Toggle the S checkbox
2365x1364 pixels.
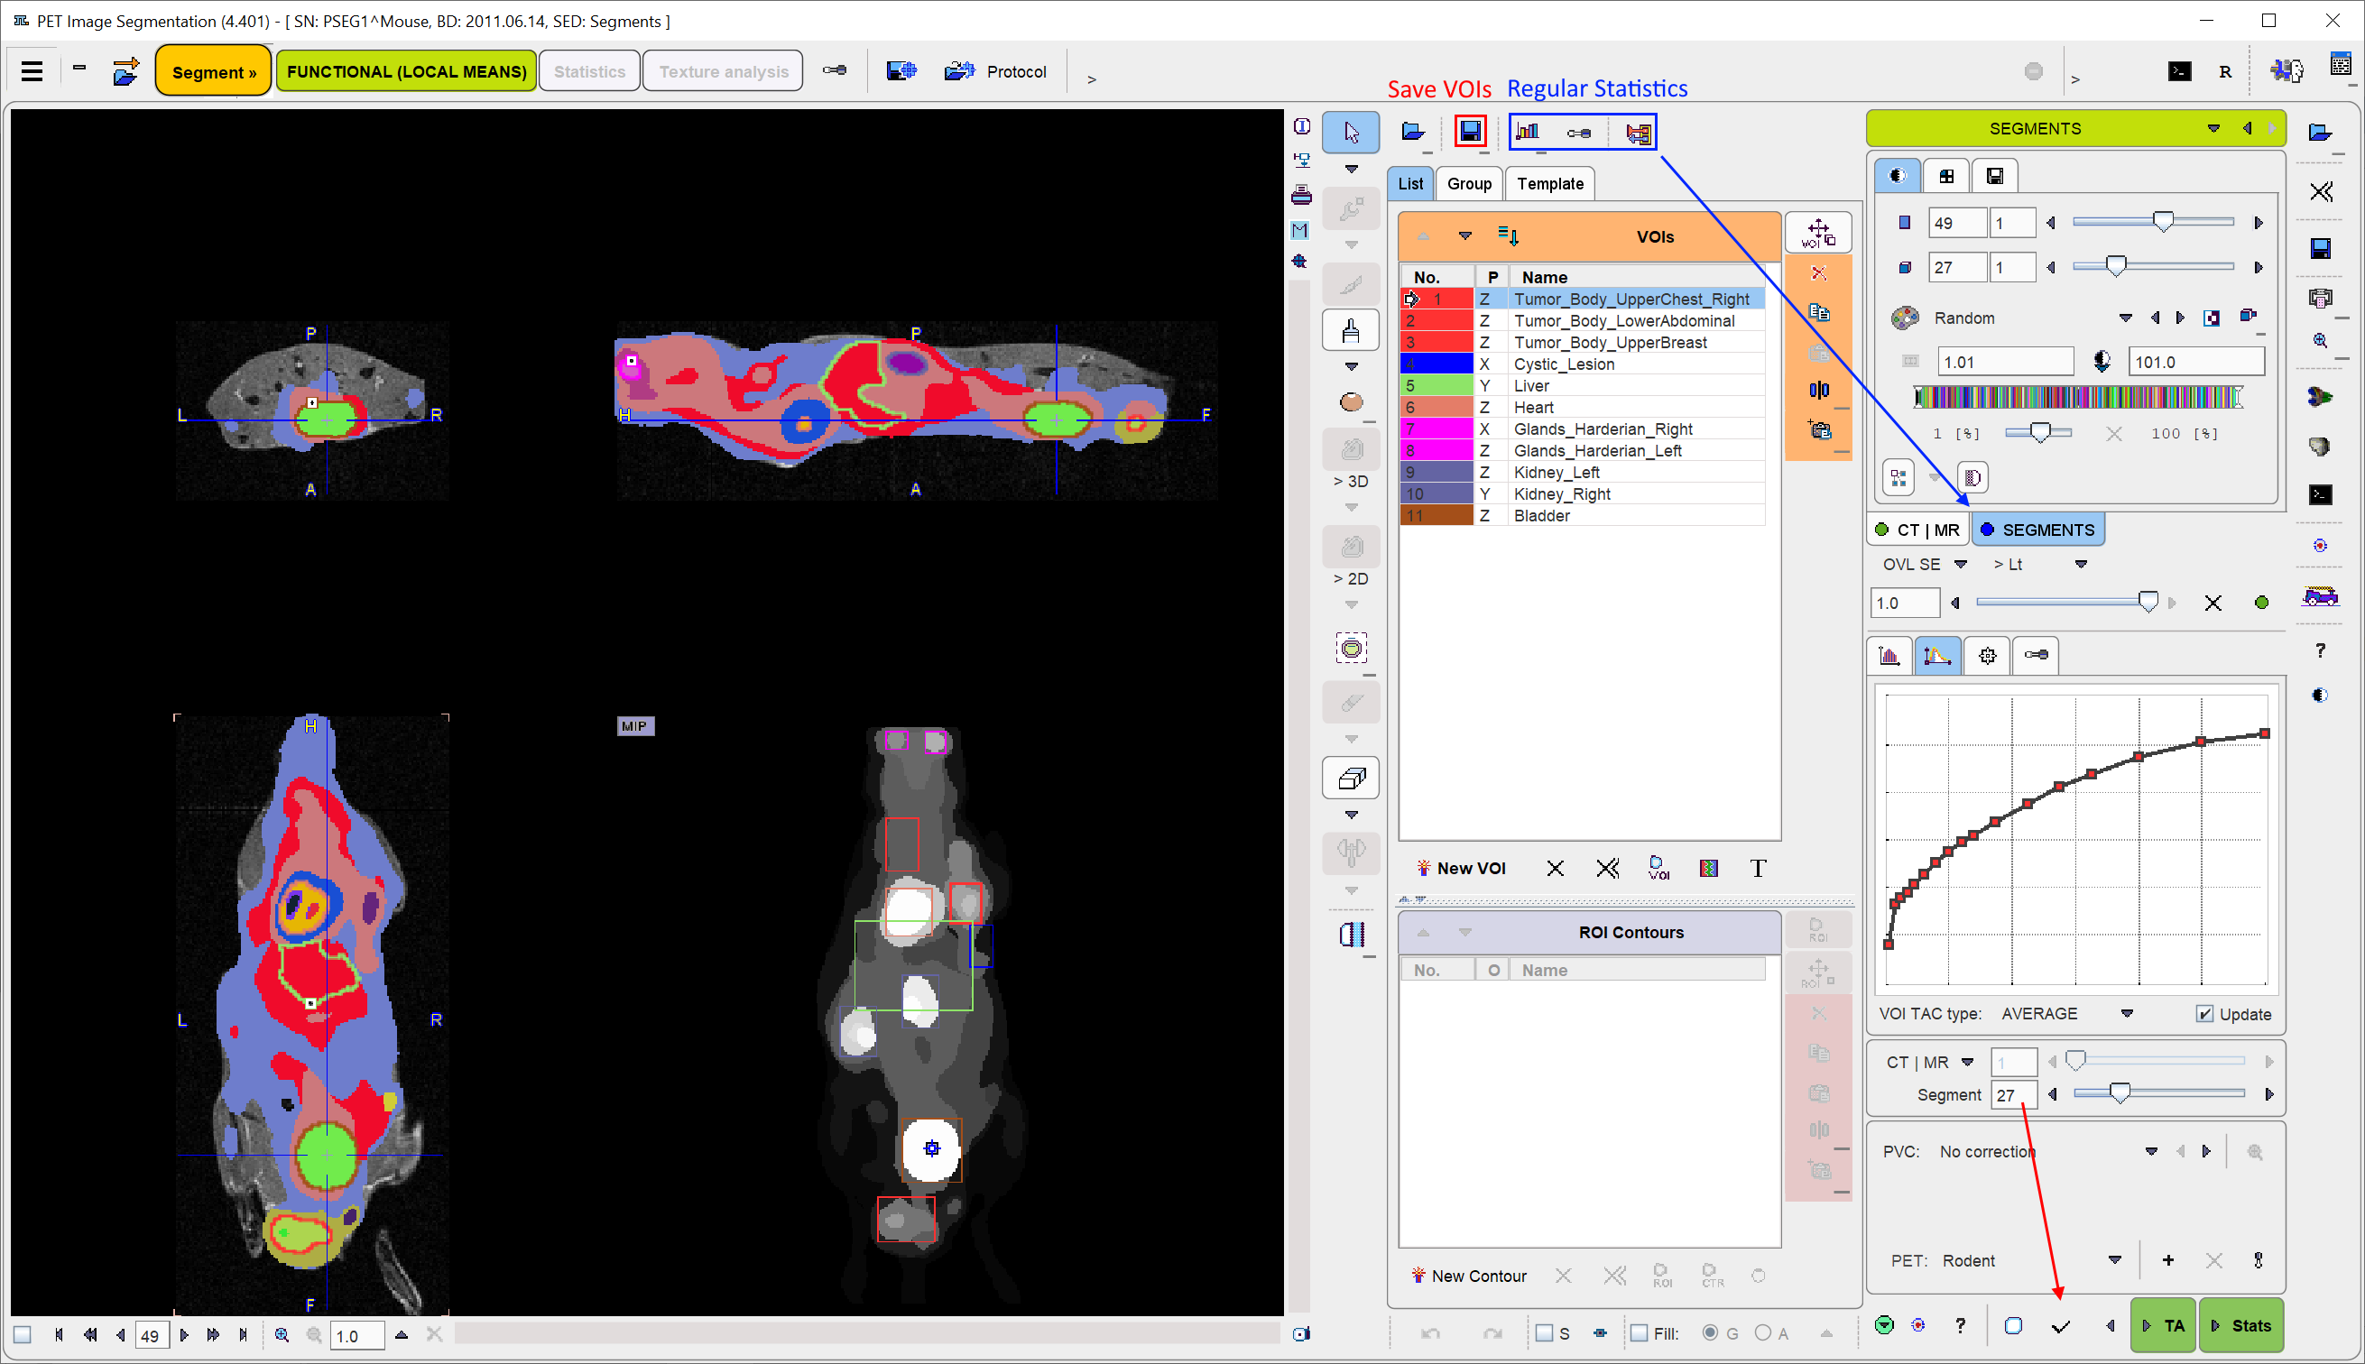[1544, 1333]
